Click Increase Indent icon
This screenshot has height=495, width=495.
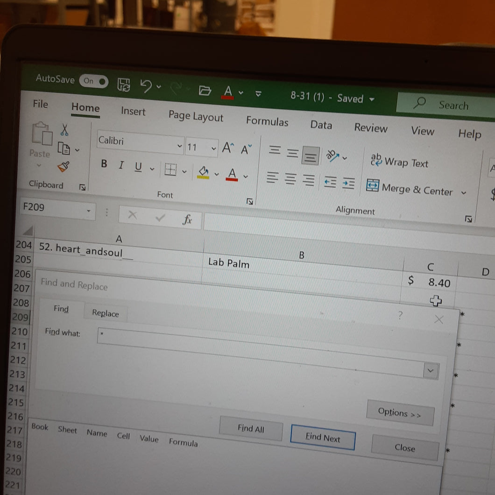(348, 184)
